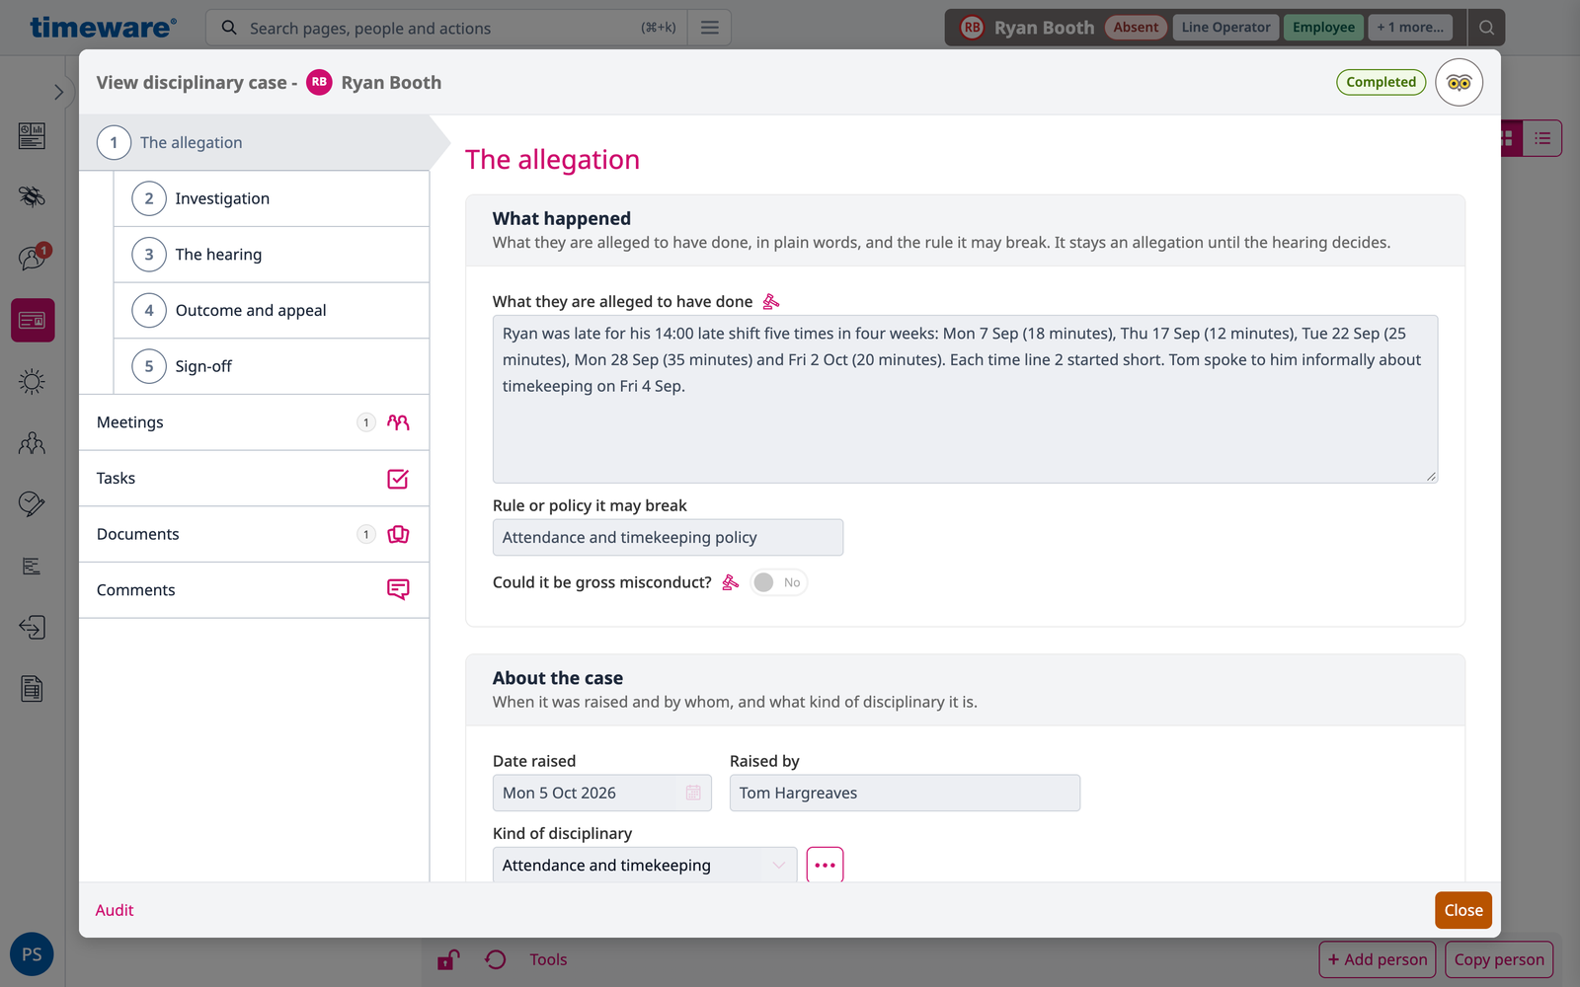Image resolution: width=1580 pixels, height=987 pixels.
Task: Open the Kind of disciplinary dropdown
Action: pyautogui.click(x=645, y=866)
